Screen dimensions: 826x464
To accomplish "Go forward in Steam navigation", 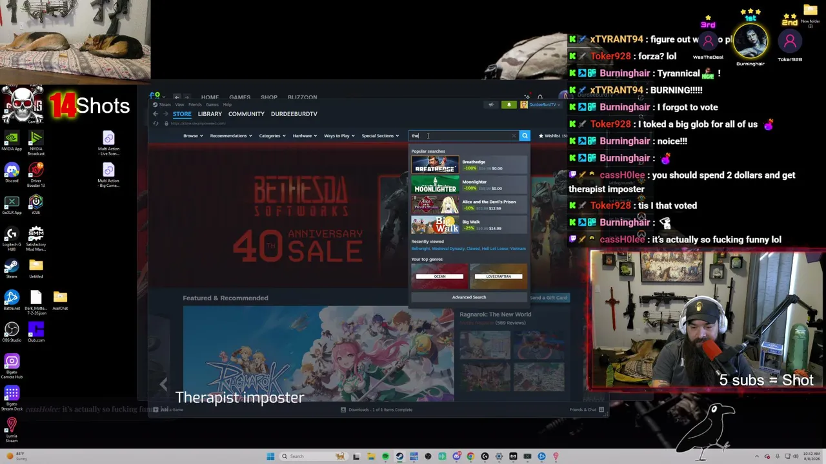I will (x=165, y=114).
